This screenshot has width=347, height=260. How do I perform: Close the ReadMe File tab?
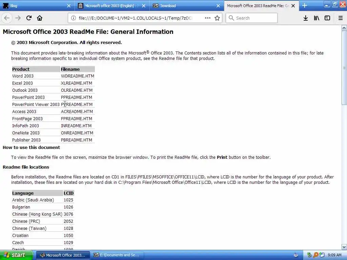[x=293, y=6]
